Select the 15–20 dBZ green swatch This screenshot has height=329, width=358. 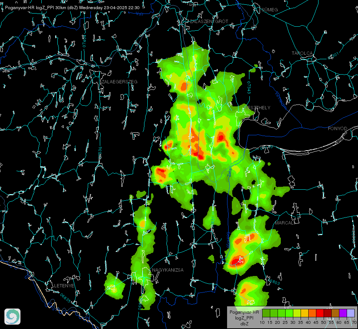pos(274,313)
